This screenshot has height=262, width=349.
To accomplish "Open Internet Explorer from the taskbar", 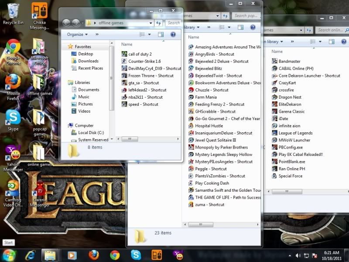I will point(30,255).
